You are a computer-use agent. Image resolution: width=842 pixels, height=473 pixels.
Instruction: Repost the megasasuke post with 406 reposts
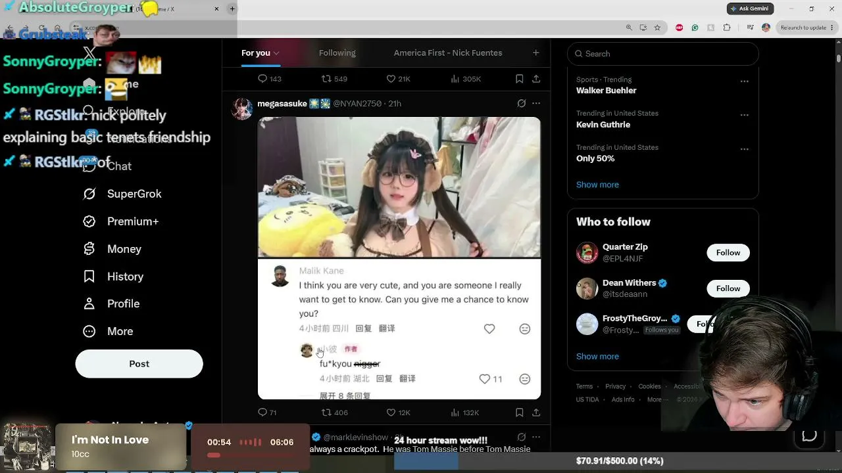326,413
